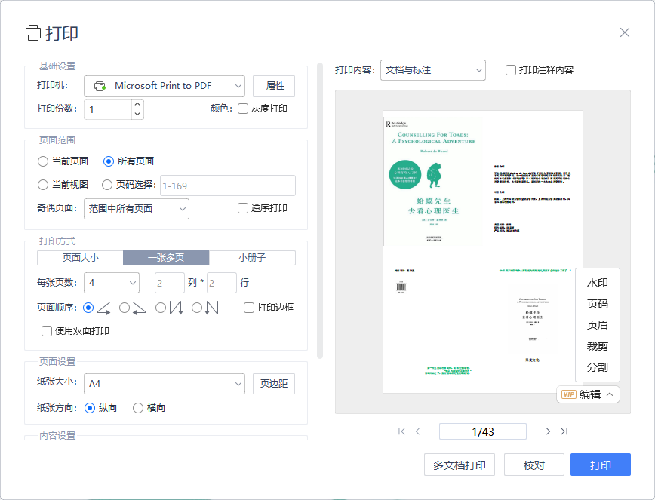Screen dimensions: 655x500
Task: Open 每张页数 pages-per-sheet dropdown
Action: click(x=112, y=283)
